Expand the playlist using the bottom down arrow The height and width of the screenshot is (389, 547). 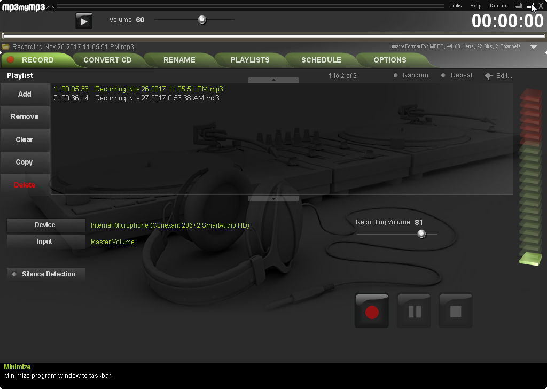tap(273, 198)
